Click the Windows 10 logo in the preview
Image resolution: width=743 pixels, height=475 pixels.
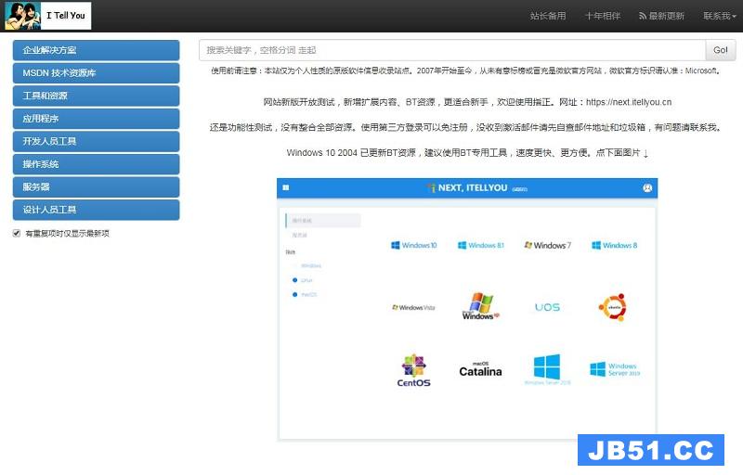(413, 246)
